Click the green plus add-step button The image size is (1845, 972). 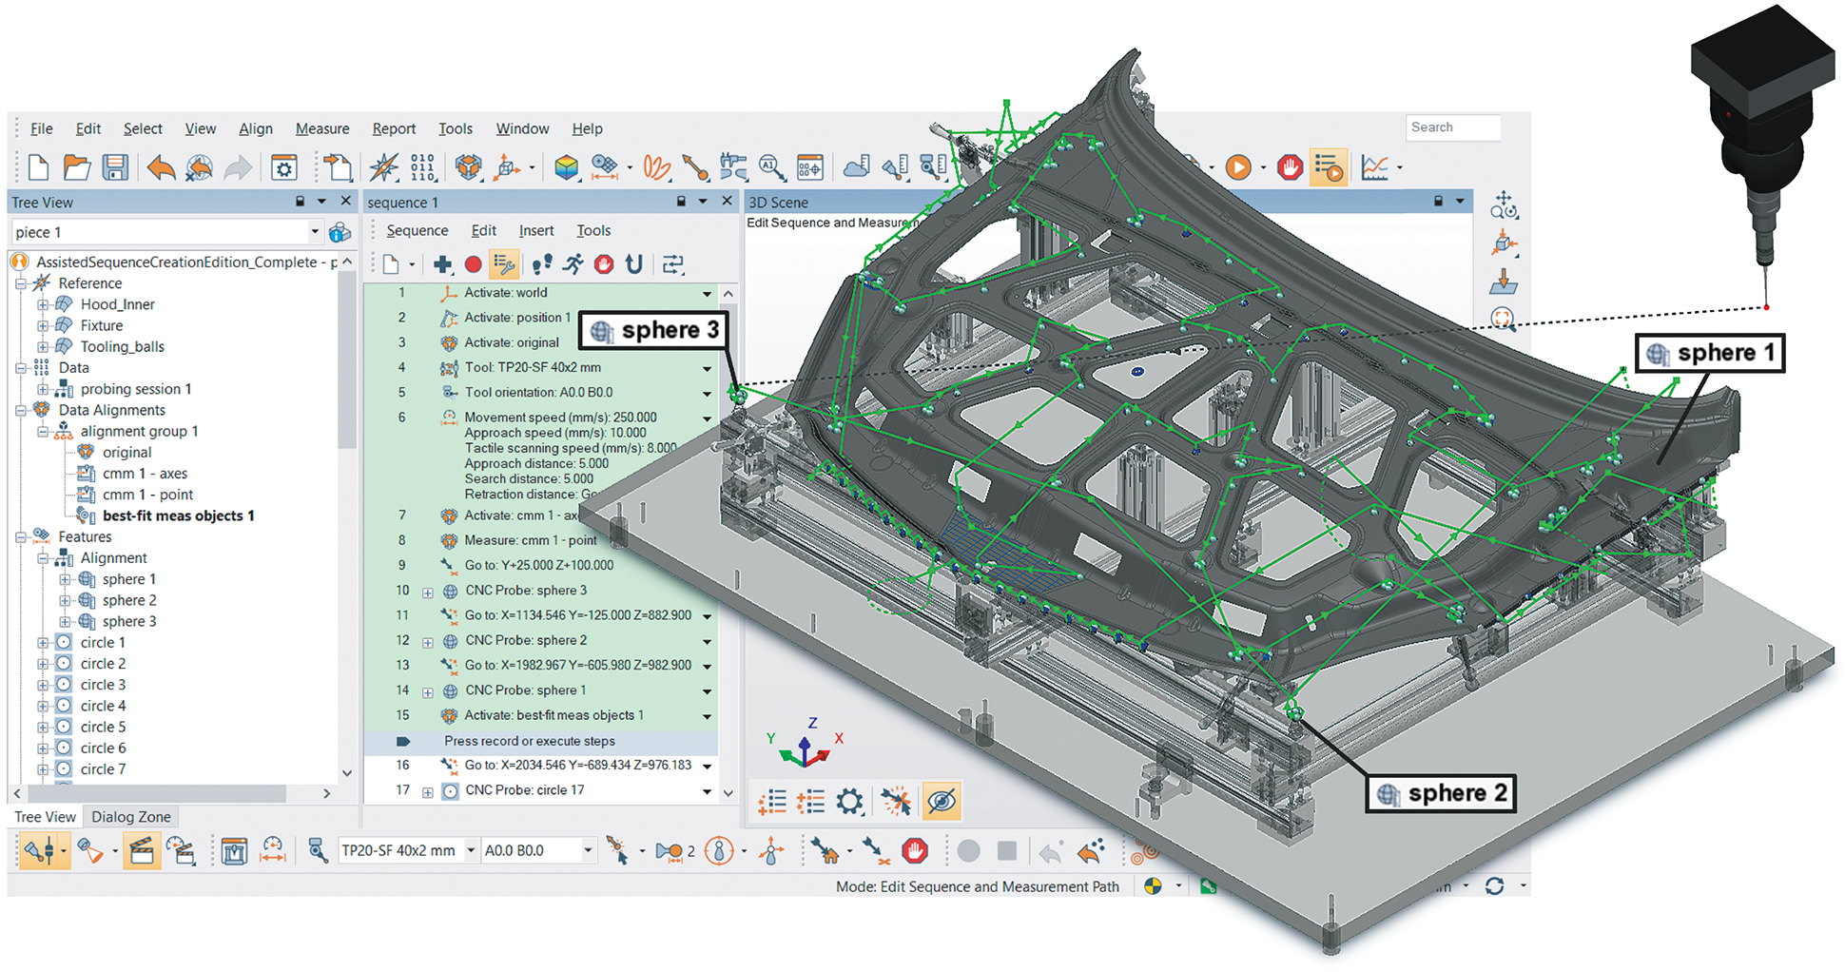pyautogui.click(x=443, y=263)
